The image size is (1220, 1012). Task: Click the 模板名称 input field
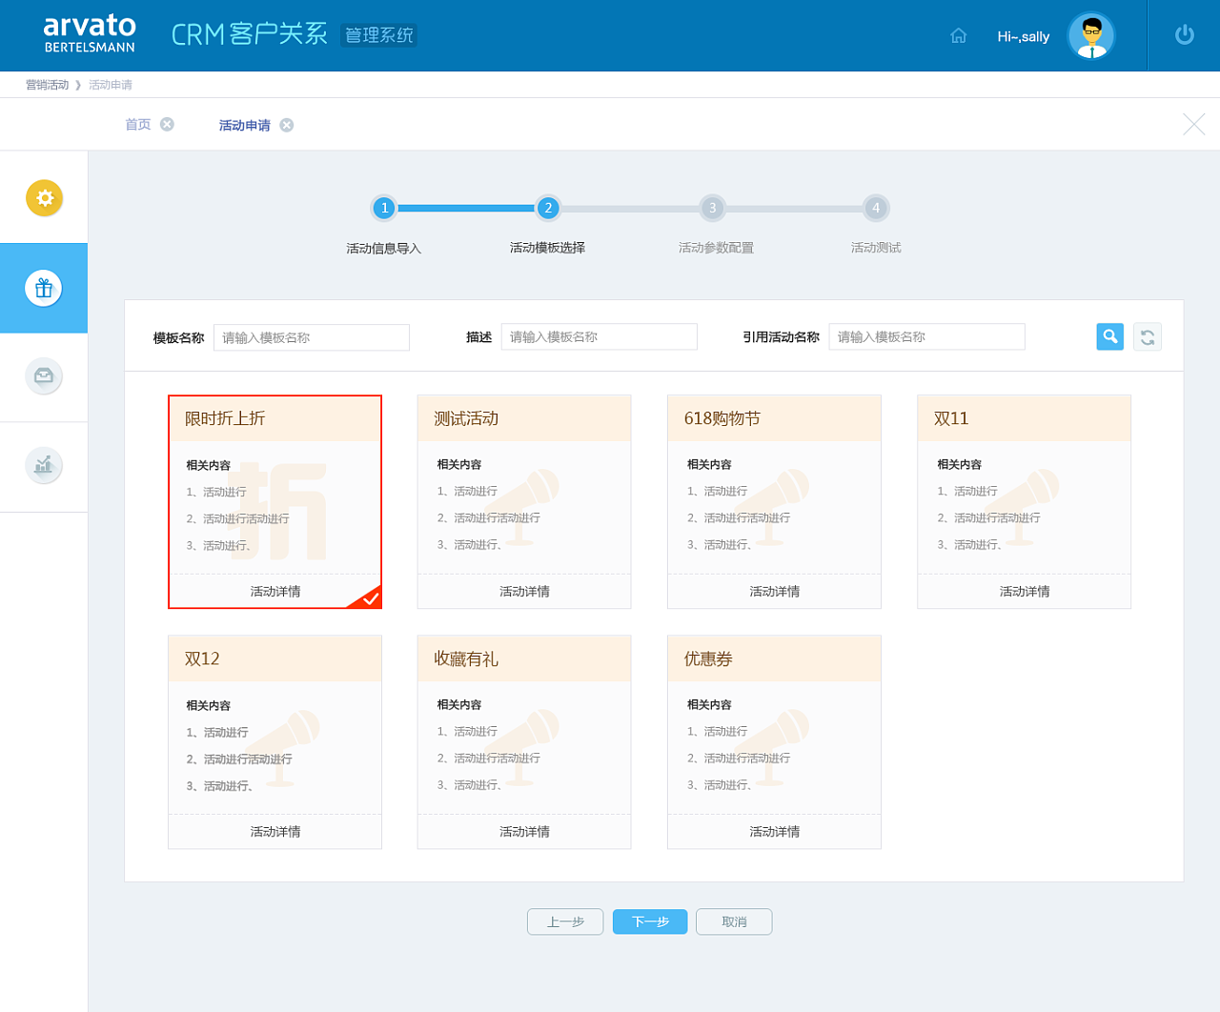click(312, 336)
